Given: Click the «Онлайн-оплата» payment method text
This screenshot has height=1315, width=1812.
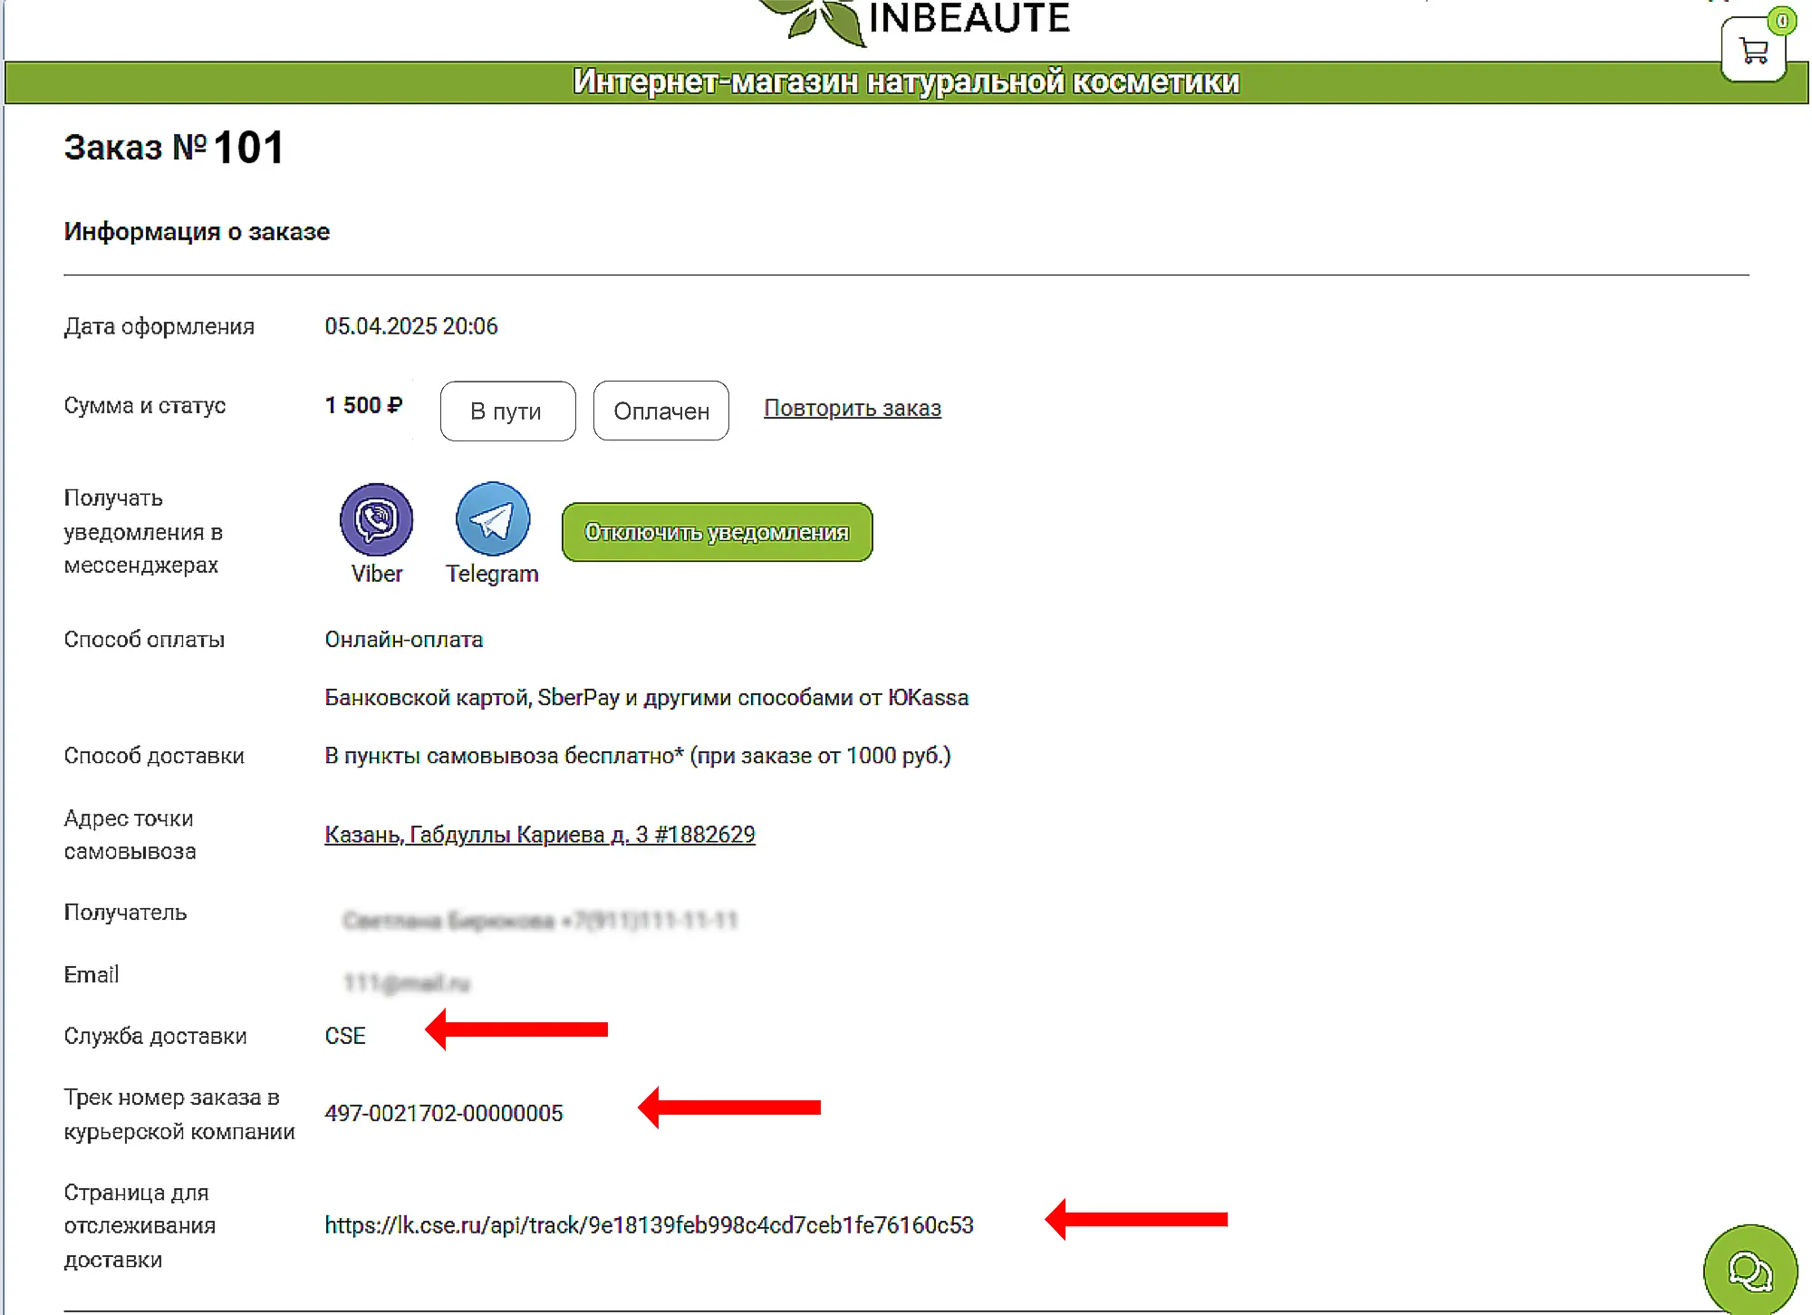Looking at the screenshot, I should click(404, 640).
